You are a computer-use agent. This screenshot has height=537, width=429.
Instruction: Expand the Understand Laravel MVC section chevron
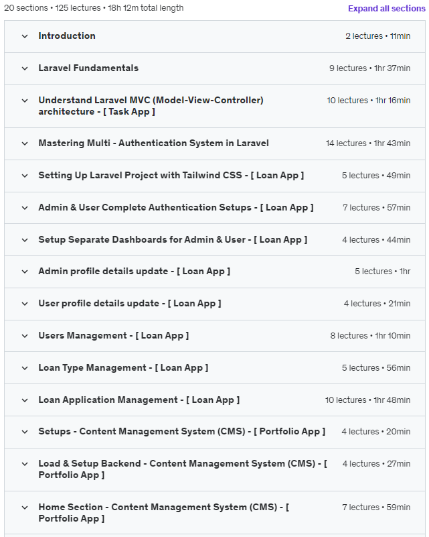coord(25,101)
